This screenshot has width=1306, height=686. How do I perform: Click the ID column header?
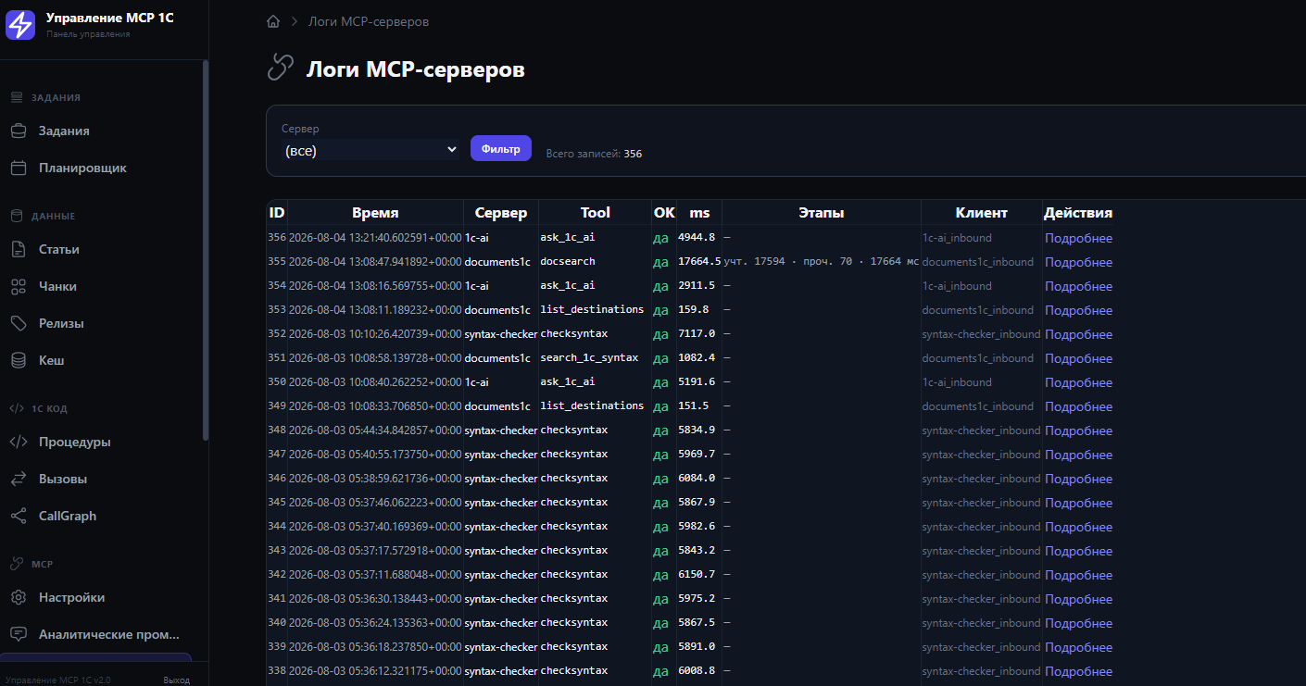[277, 212]
